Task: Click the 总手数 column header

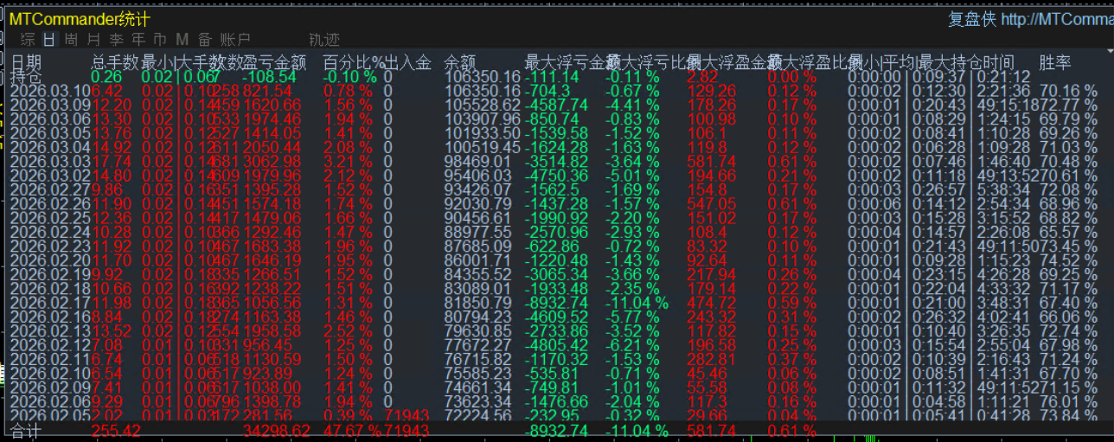Action: pyautogui.click(x=115, y=62)
